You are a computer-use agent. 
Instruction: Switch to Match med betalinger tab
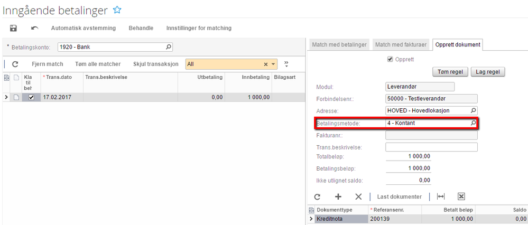[339, 45]
